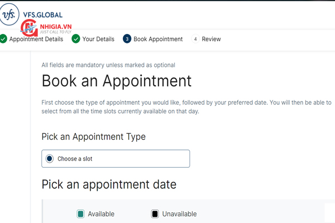Image resolution: width=335 pixels, height=223 pixels.
Task: Click the black Unavailable legend swatch
Action: (x=155, y=214)
